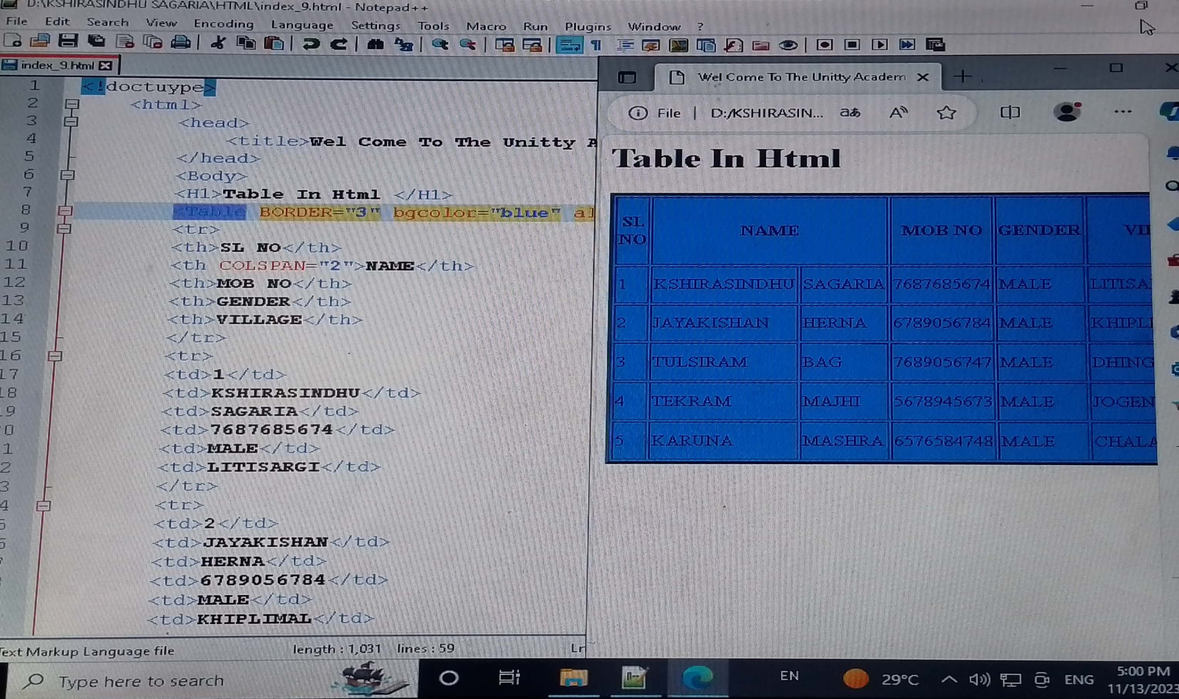The width and height of the screenshot is (1179, 699).
Task: Toggle Show all characters pilcrow button
Action: 596,45
